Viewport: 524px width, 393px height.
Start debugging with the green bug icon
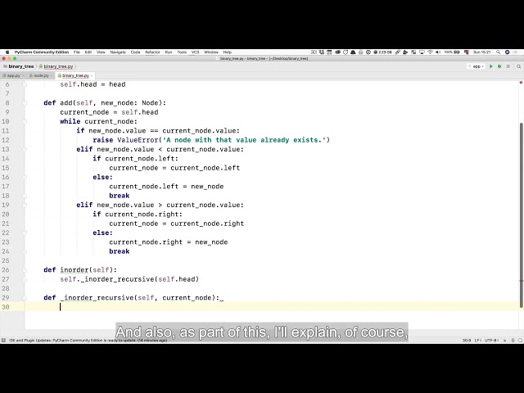[x=499, y=66]
